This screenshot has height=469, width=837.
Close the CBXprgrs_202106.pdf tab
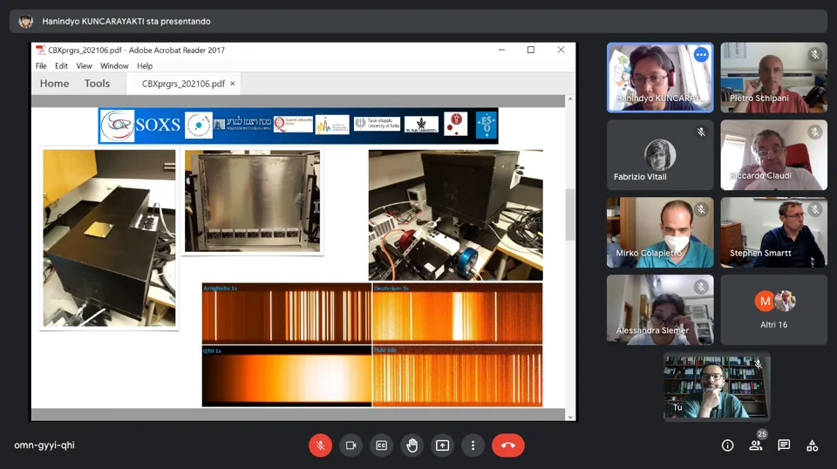click(x=233, y=84)
